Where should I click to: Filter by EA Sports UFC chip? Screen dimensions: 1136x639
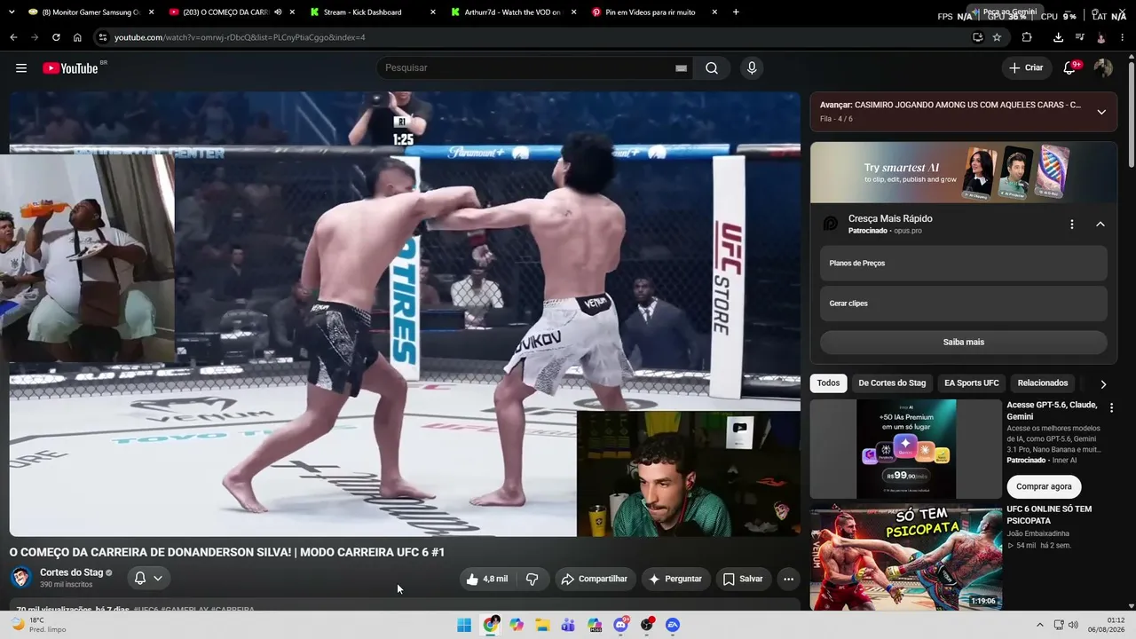coord(972,383)
